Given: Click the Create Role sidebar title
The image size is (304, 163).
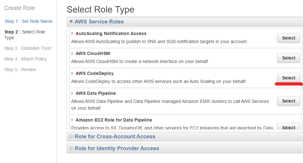Looking at the screenshot, I should tap(20, 8).
